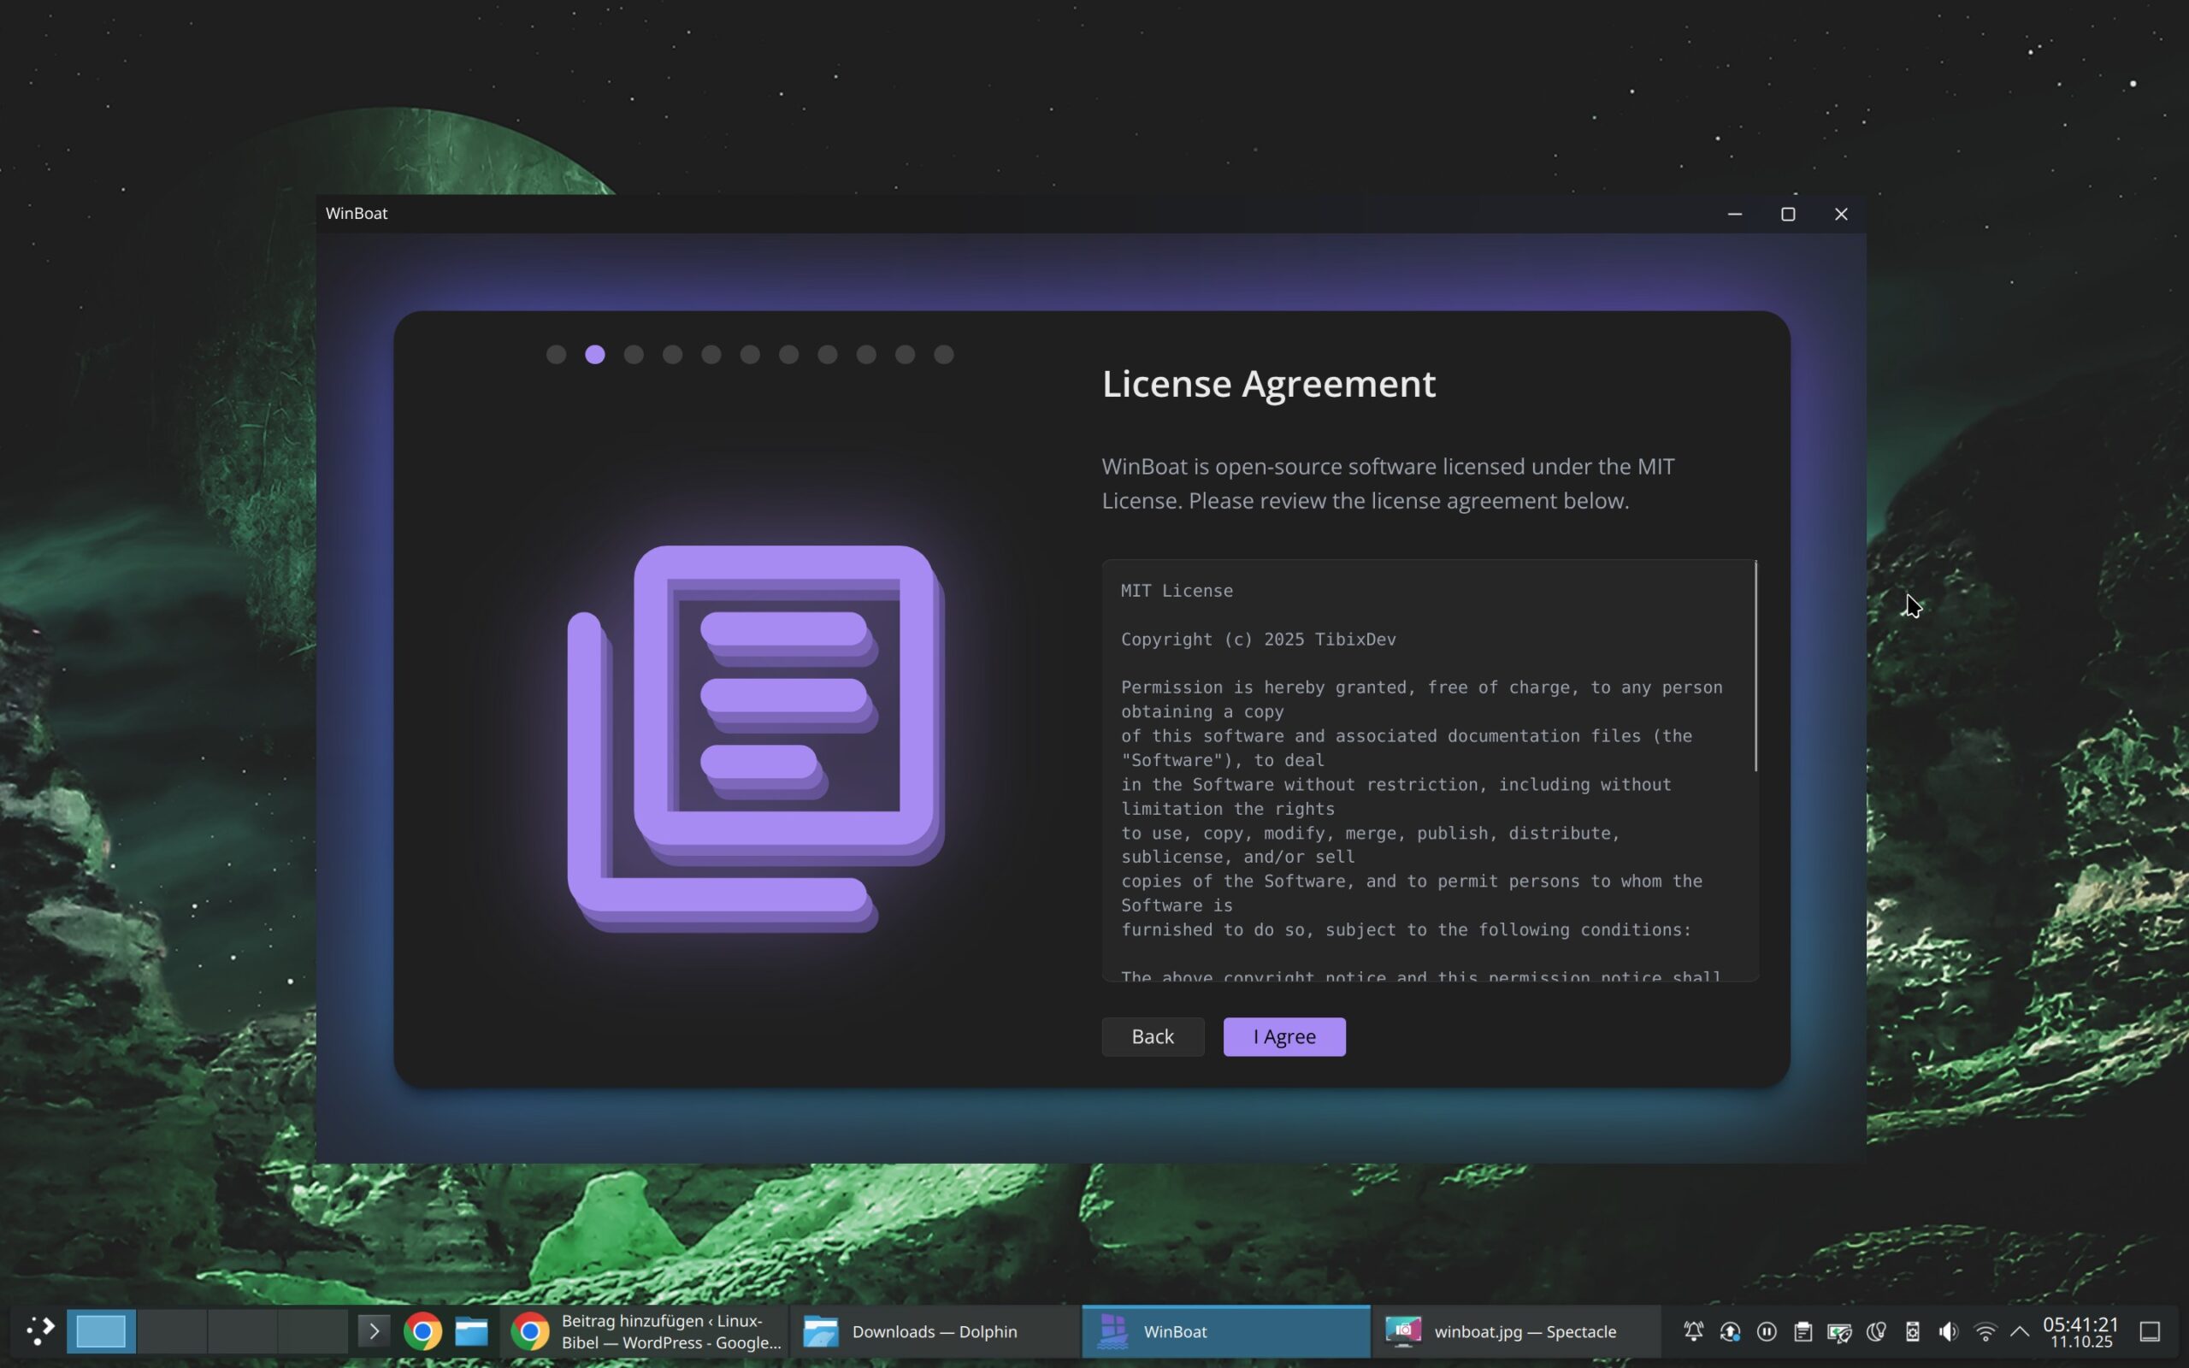The image size is (2189, 1368).
Task: Click the I Agree button
Action: point(1283,1036)
